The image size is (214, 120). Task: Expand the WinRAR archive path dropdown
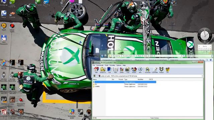(x=202, y=76)
